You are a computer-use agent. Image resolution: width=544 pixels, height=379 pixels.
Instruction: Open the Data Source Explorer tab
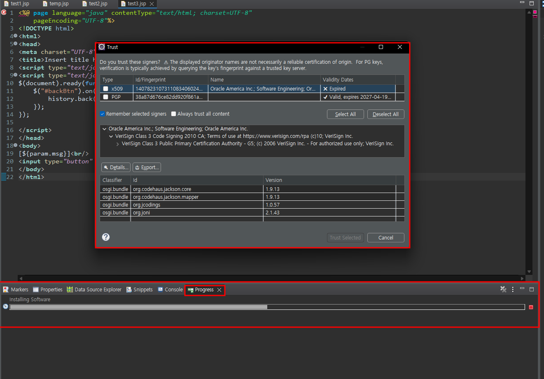point(94,290)
